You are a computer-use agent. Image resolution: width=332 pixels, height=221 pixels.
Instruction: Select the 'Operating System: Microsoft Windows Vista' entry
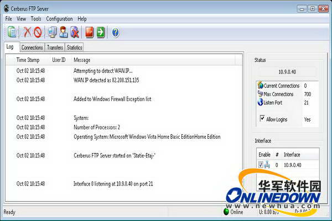[x=147, y=136]
